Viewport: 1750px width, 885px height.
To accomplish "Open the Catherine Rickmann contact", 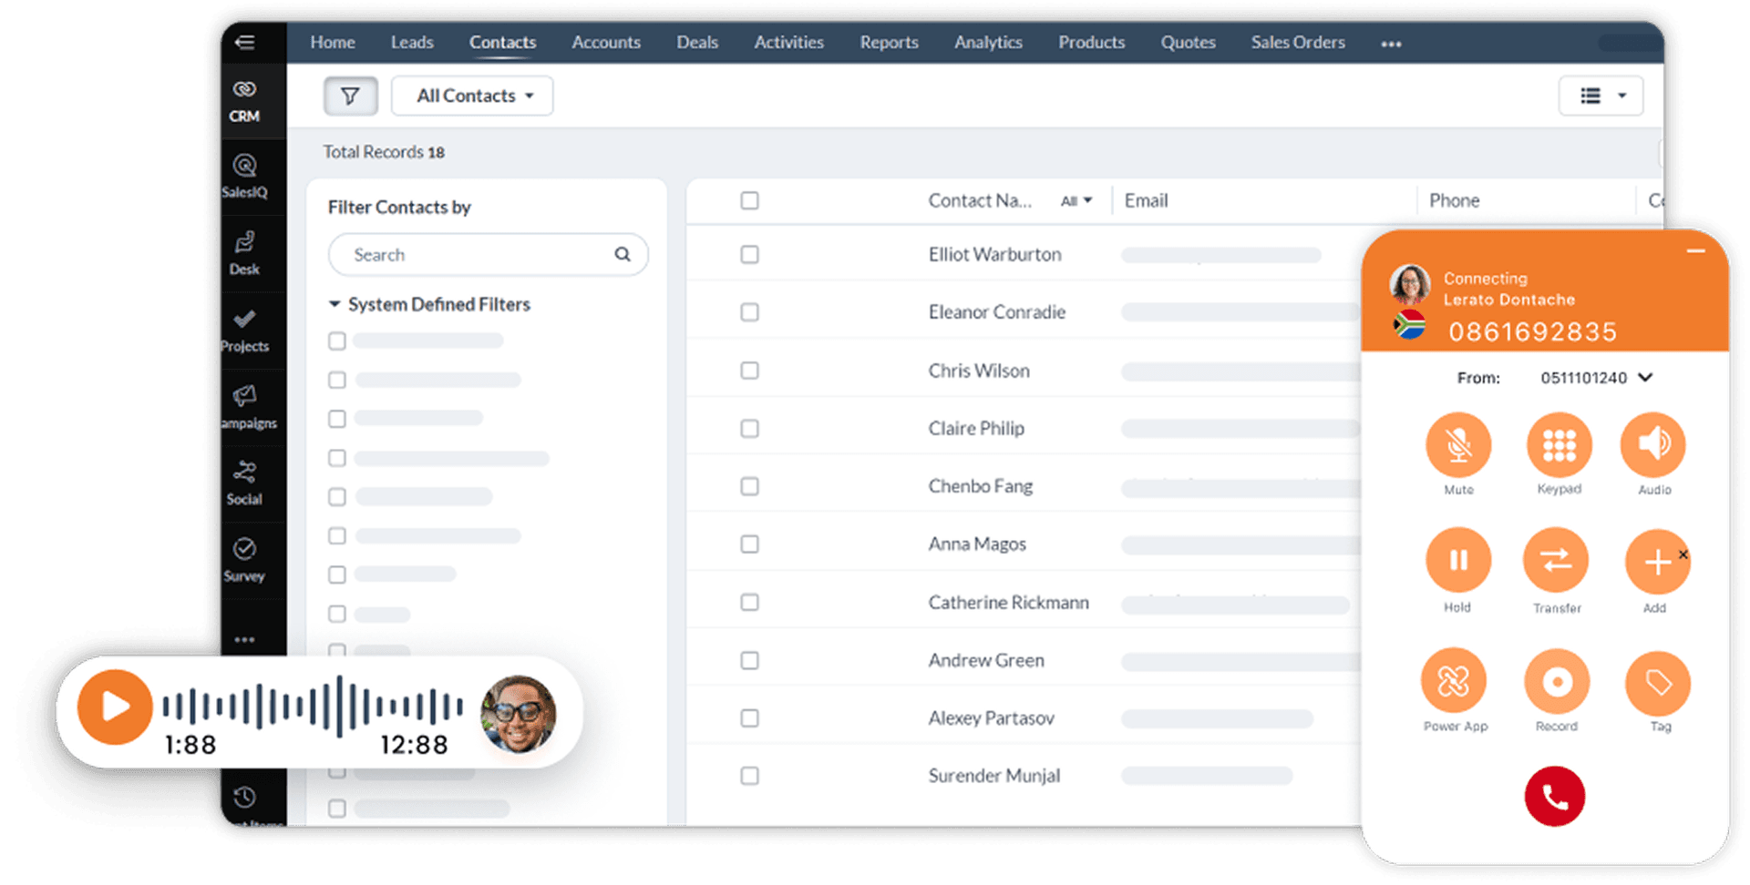I will (1009, 602).
